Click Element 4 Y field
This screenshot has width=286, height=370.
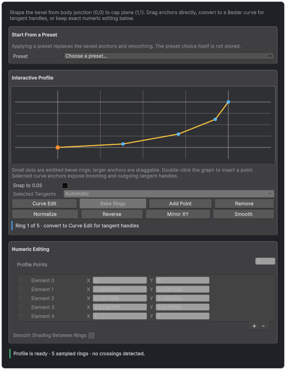coord(183,316)
